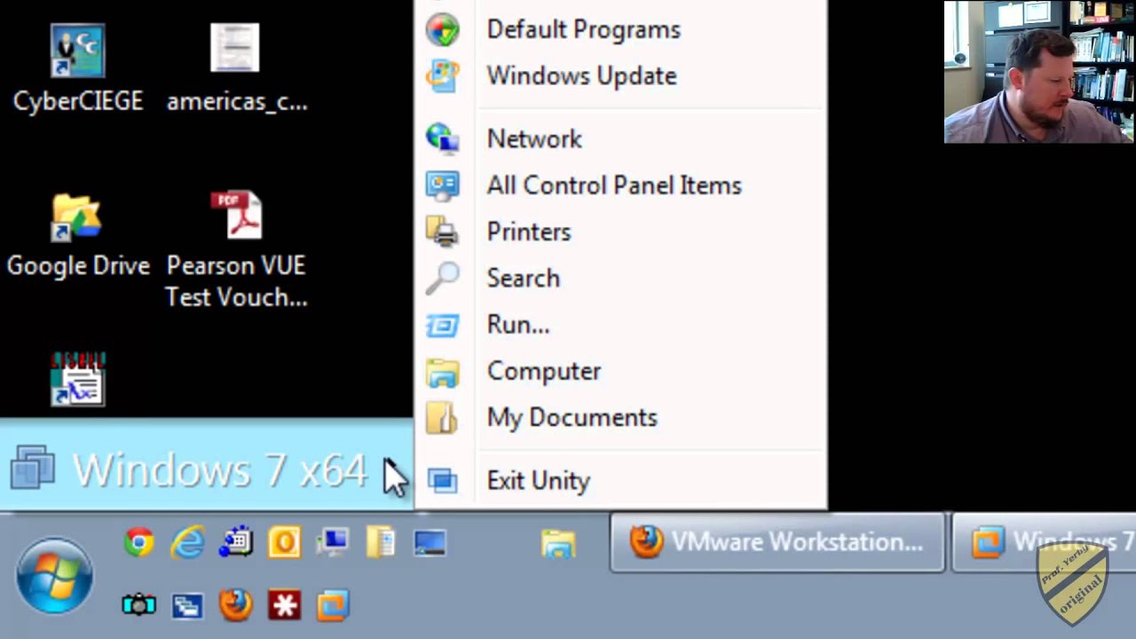Open All Control Panel Items

click(x=621, y=185)
